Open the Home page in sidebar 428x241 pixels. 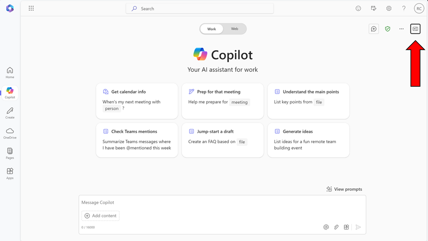10,73
